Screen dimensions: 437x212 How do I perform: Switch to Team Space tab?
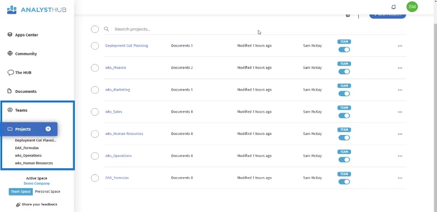(21, 192)
